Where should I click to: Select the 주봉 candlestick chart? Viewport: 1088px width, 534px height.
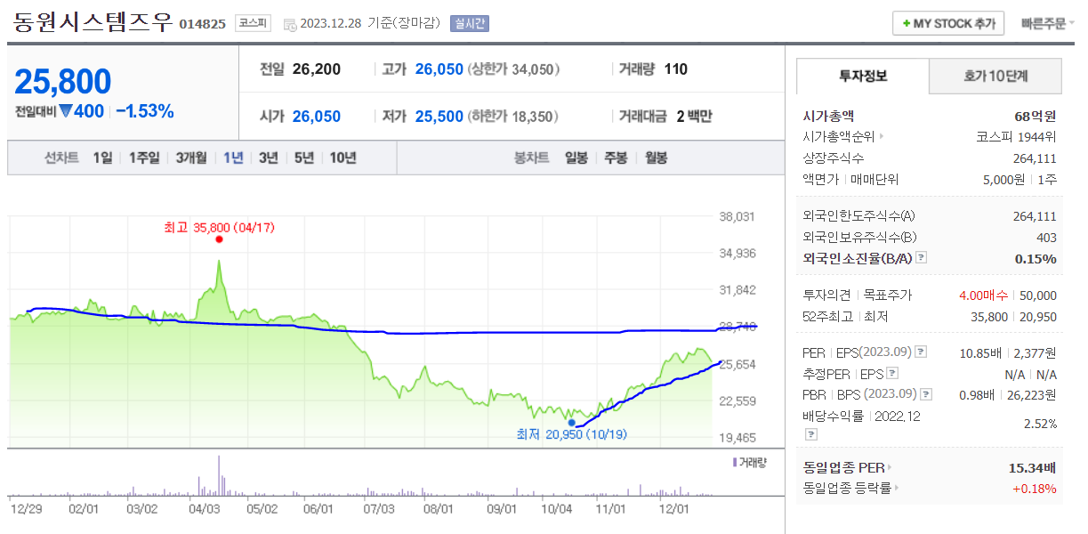point(616,158)
